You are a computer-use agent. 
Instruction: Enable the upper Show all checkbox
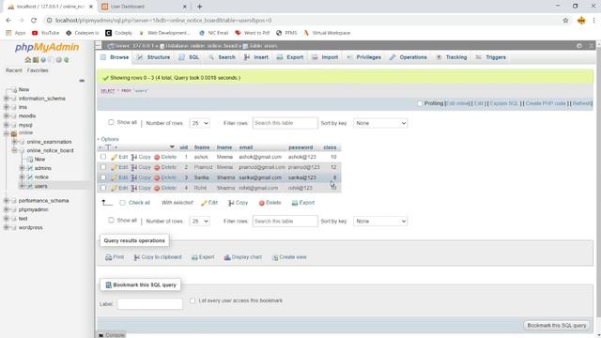111,122
